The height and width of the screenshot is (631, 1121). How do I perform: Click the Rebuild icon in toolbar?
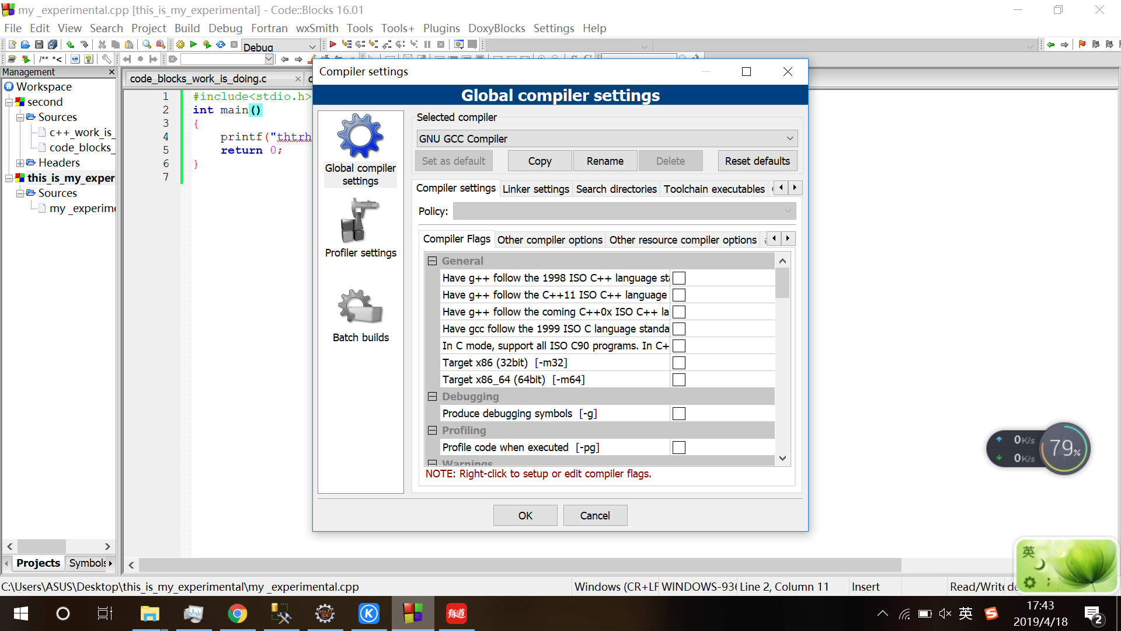click(221, 44)
